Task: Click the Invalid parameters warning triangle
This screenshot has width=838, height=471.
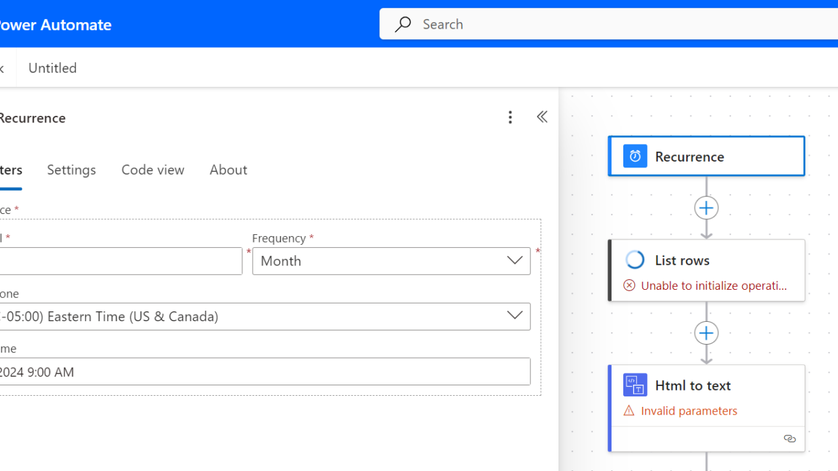Action: point(629,411)
